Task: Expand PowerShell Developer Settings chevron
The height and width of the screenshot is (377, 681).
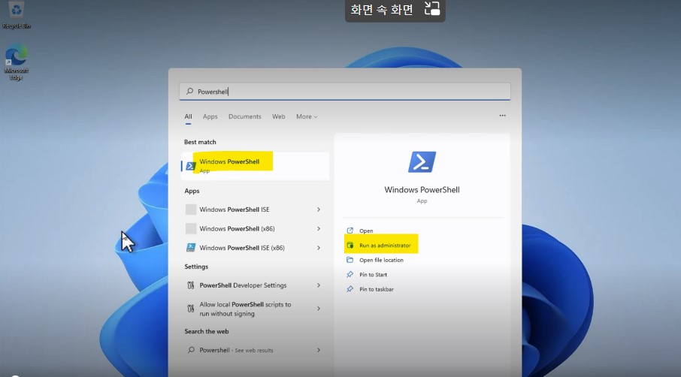Action: (319, 285)
